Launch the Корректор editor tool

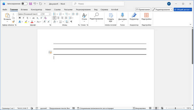pyautogui.click(x=134, y=17)
